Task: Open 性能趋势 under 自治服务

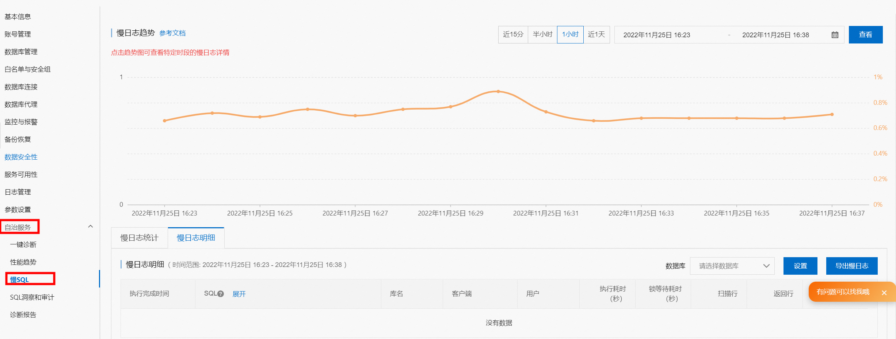Action: (x=23, y=262)
